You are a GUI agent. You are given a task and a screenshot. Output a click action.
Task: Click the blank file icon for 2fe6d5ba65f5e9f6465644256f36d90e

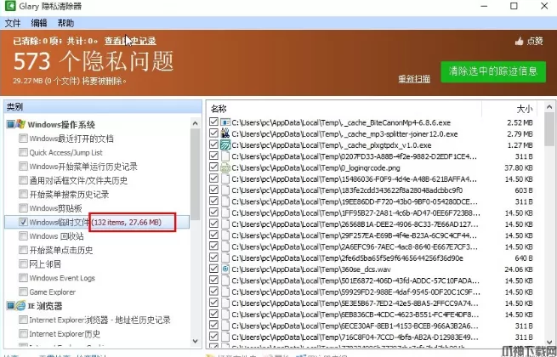[225, 258]
